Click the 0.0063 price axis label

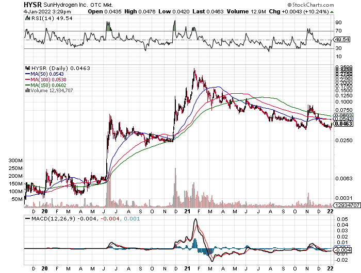344,179
